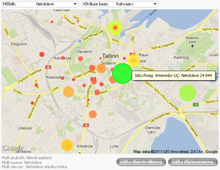The height and width of the screenshot is (170, 220).
Task: Click the large green bubble in central Tallinn
Action: [123, 73]
